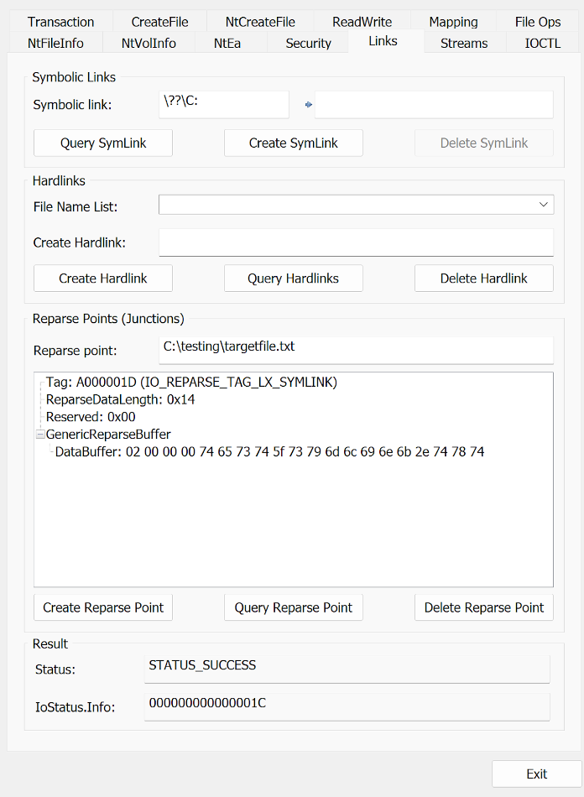Collapse the GenericReparseBuffer tree node
Viewport: 584px width, 797px height.
pos(39,435)
